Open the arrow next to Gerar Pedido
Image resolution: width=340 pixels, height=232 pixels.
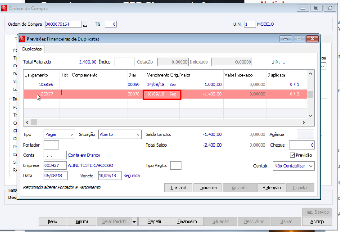coord(134,221)
